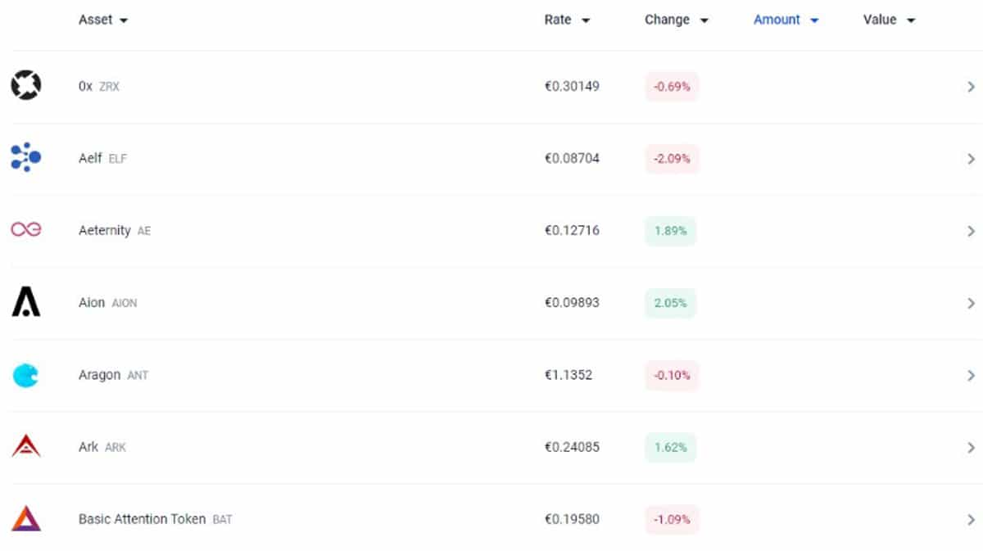Click the 0x ZRX coin logo
The height and width of the screenshot is (551, 983).
tap(25, 86)
